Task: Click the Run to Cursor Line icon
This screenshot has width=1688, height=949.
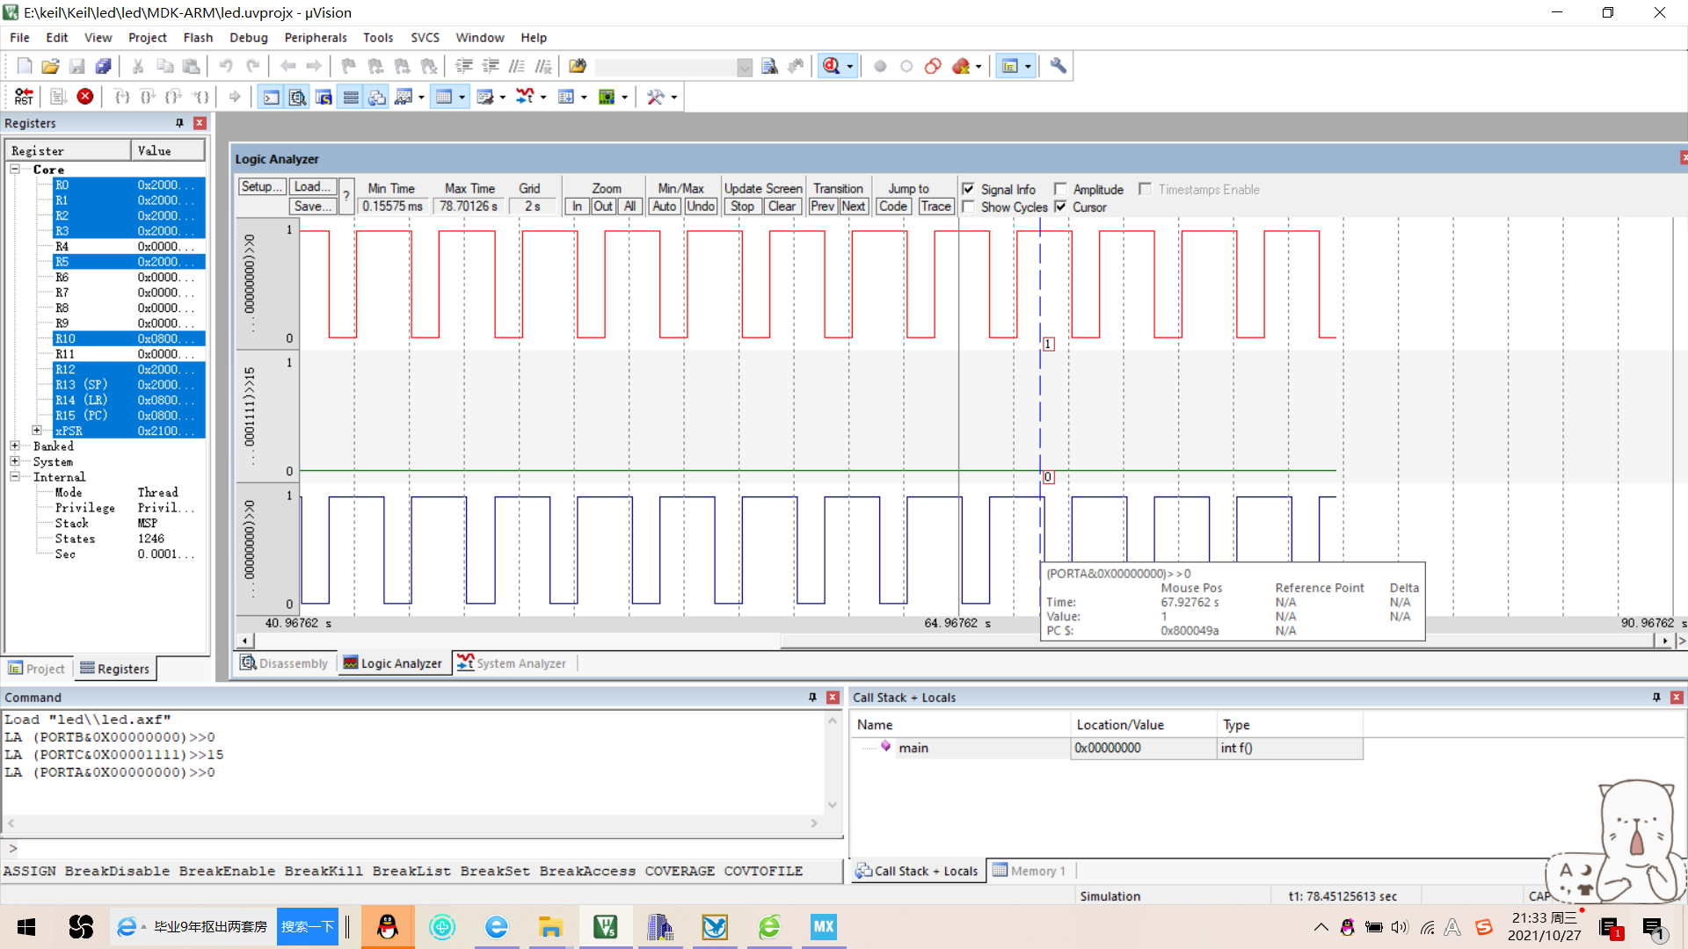Action: (201, 97)
